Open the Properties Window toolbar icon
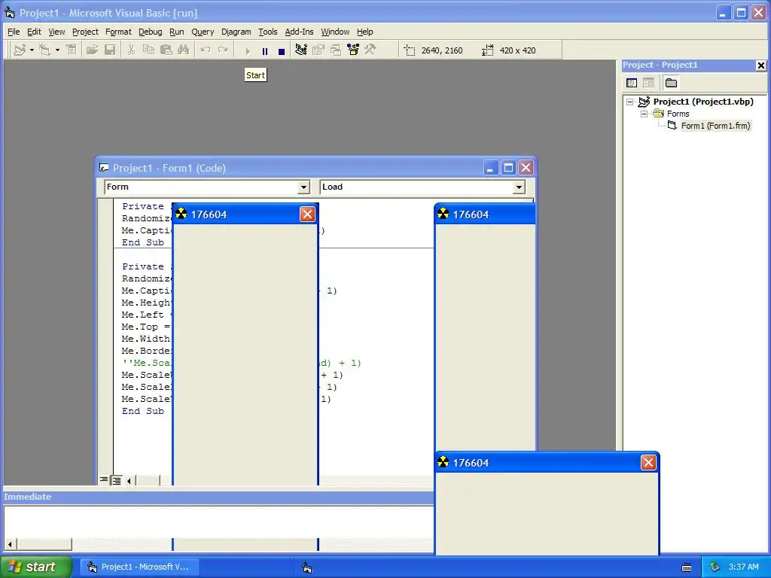 318,50
